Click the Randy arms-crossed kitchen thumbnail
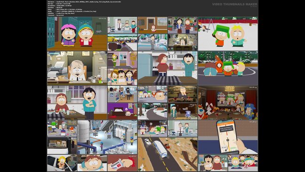 77,103
